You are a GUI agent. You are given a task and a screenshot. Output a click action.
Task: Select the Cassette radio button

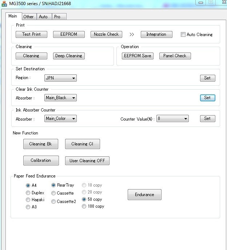point(53,193)
